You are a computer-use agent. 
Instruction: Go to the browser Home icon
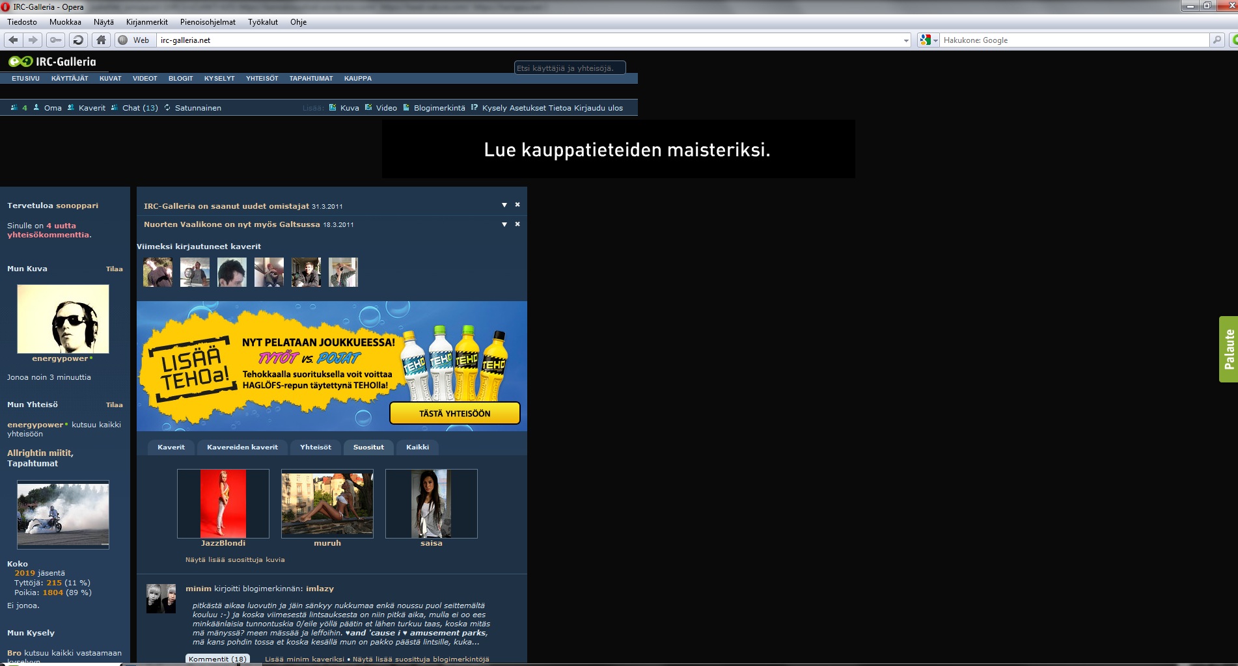101,40
